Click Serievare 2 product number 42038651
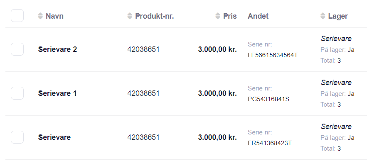Image resolution: width=367 pixels, height=161 pixels. click(143, 49)
